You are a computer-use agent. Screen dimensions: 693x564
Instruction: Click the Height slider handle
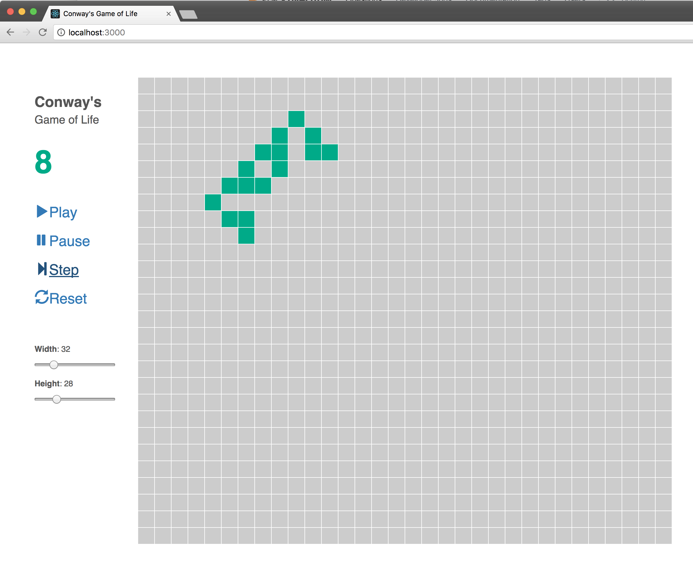(57, 399)
